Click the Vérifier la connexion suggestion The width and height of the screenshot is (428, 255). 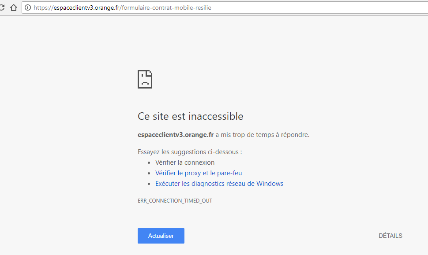point(185,163)
